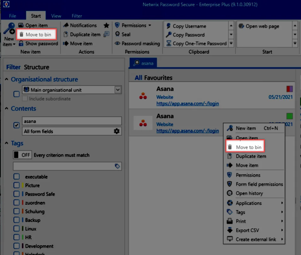This screenshot has width=301, height=255.
Task: Click the Seal icon in ribbon
Action: [118, 34]
